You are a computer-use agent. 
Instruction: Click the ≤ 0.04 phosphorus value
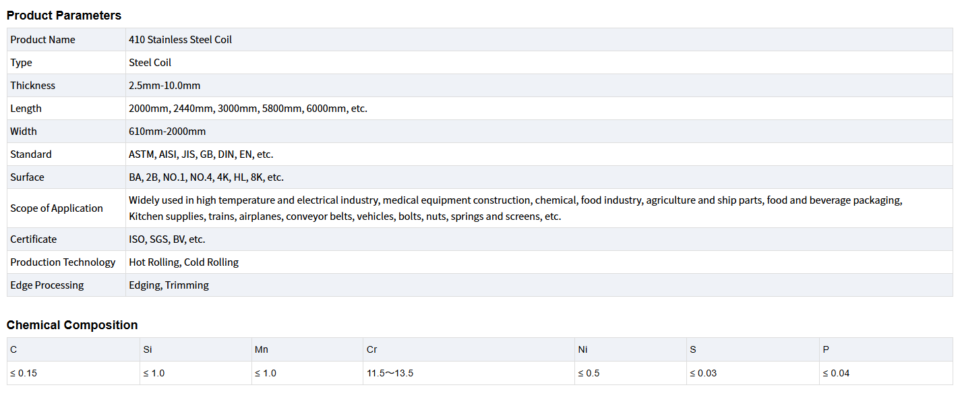pyautogui.click(x=836, y=373)
